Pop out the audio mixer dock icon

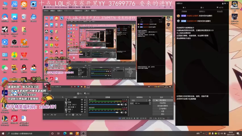pos(128,97)
